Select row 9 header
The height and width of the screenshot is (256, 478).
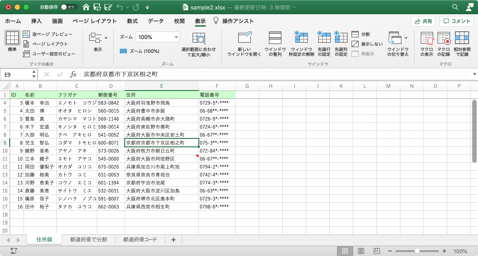coord(5,142)
